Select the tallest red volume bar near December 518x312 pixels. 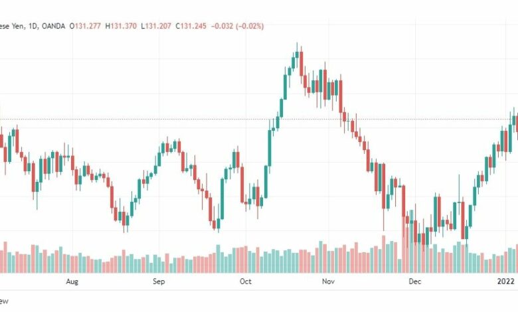coord(404,244)
